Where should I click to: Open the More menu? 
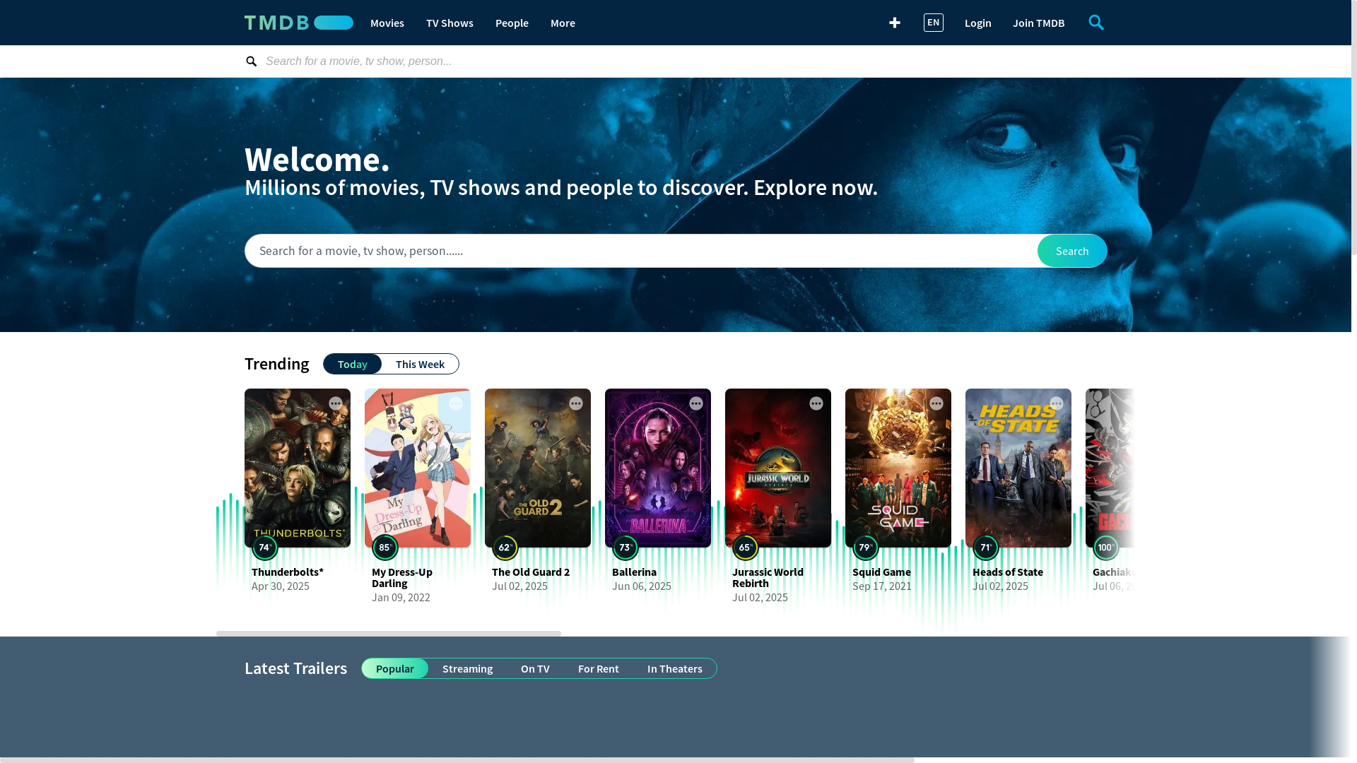tap(563, 23)
